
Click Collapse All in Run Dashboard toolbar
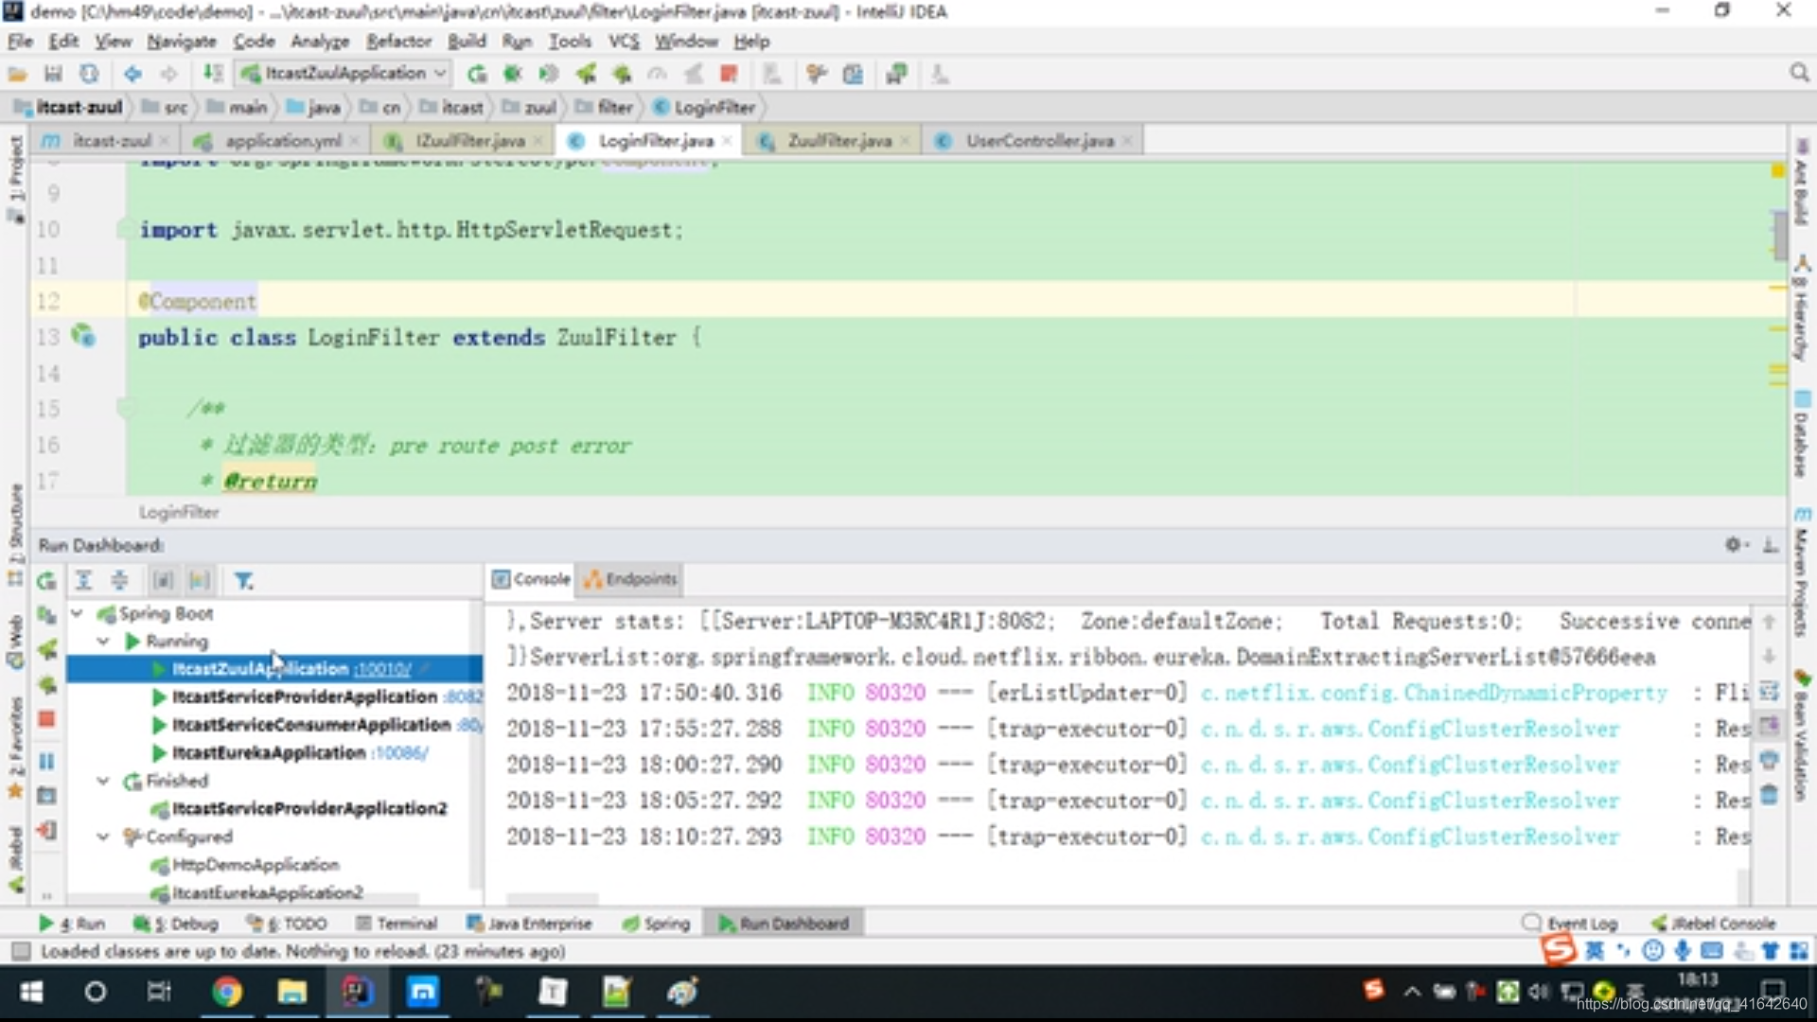[x=119, y=580]
